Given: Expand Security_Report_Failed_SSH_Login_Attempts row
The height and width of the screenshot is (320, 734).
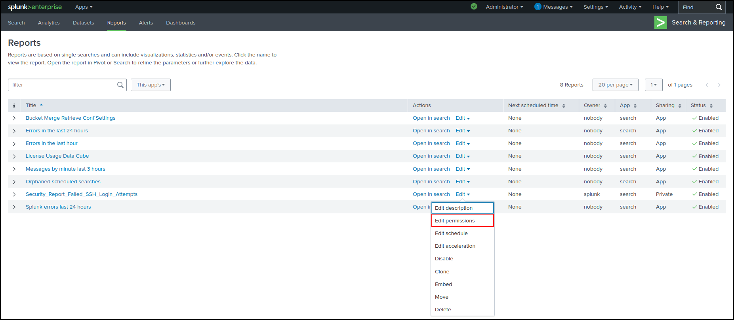Looking at the screenshot, I should point(14,194).
